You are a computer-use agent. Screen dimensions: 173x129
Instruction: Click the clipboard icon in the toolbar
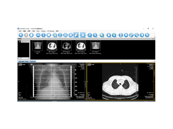coord(31,35)
